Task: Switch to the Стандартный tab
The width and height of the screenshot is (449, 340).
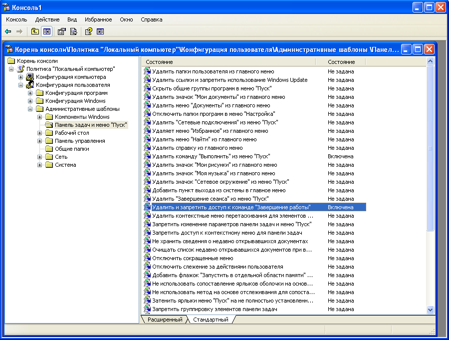Action: [x=211, y=320]
